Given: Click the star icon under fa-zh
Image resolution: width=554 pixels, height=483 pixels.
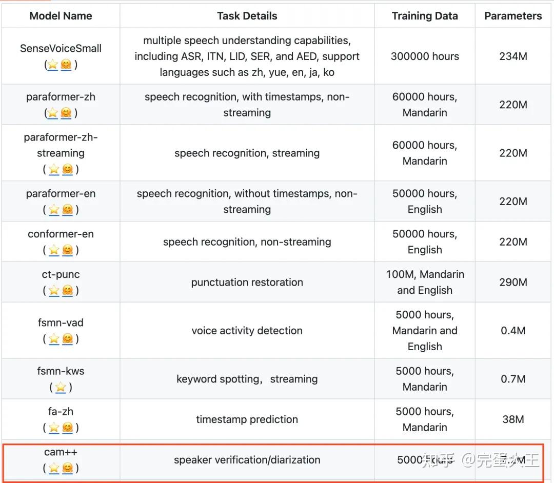Looking at the screenshot, I should pos(54,428).
